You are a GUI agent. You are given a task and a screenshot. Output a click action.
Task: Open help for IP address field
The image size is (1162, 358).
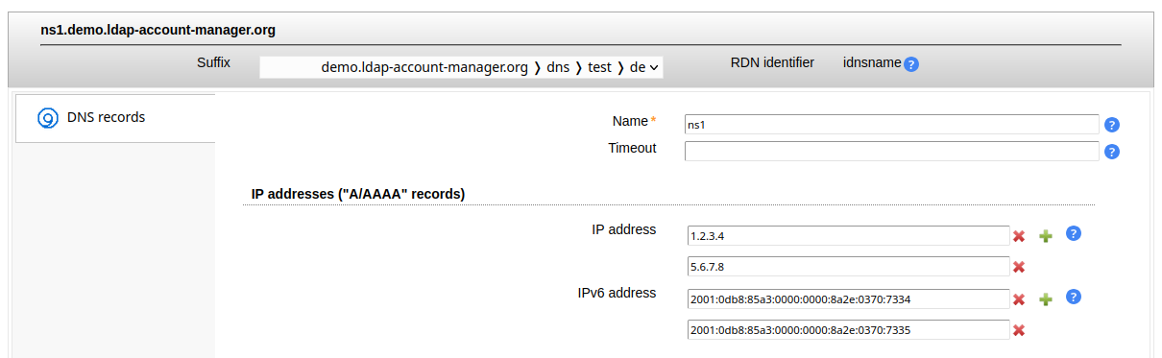pyautogui.click(x=1075, y=233)
